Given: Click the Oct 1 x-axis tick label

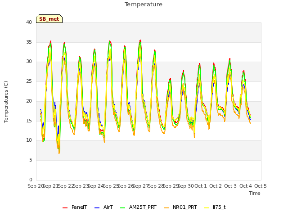Looking at the screenshot, I should [201, 186].
